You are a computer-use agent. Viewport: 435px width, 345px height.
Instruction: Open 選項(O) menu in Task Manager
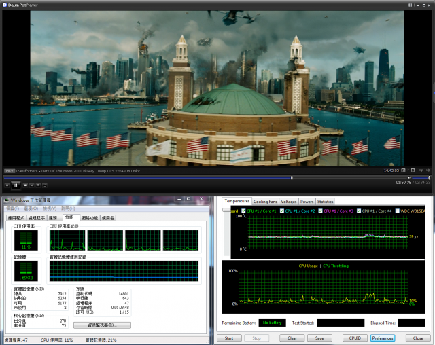pyautogui.click(x=31, y=208)
